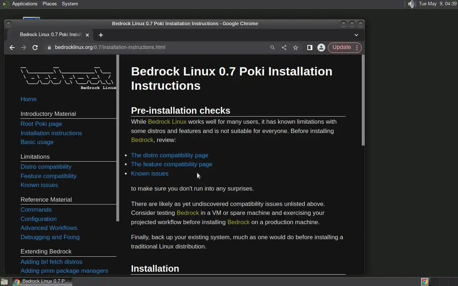Open the Applications menu
The height and width of the screenshot is (286, 458).
coord(25,4)
